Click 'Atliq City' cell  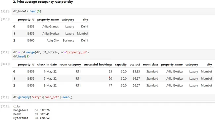pos(53,41)
